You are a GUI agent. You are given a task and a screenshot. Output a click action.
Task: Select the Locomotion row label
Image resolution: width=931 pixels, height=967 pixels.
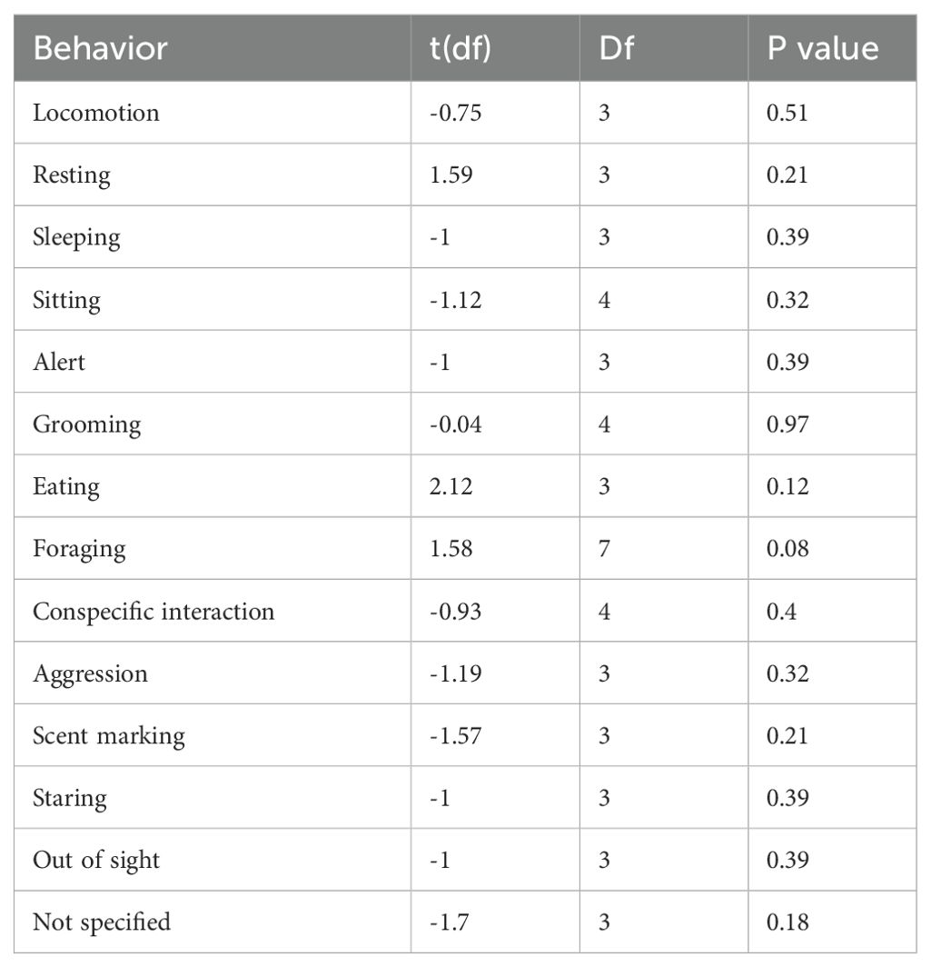[96, 113]
